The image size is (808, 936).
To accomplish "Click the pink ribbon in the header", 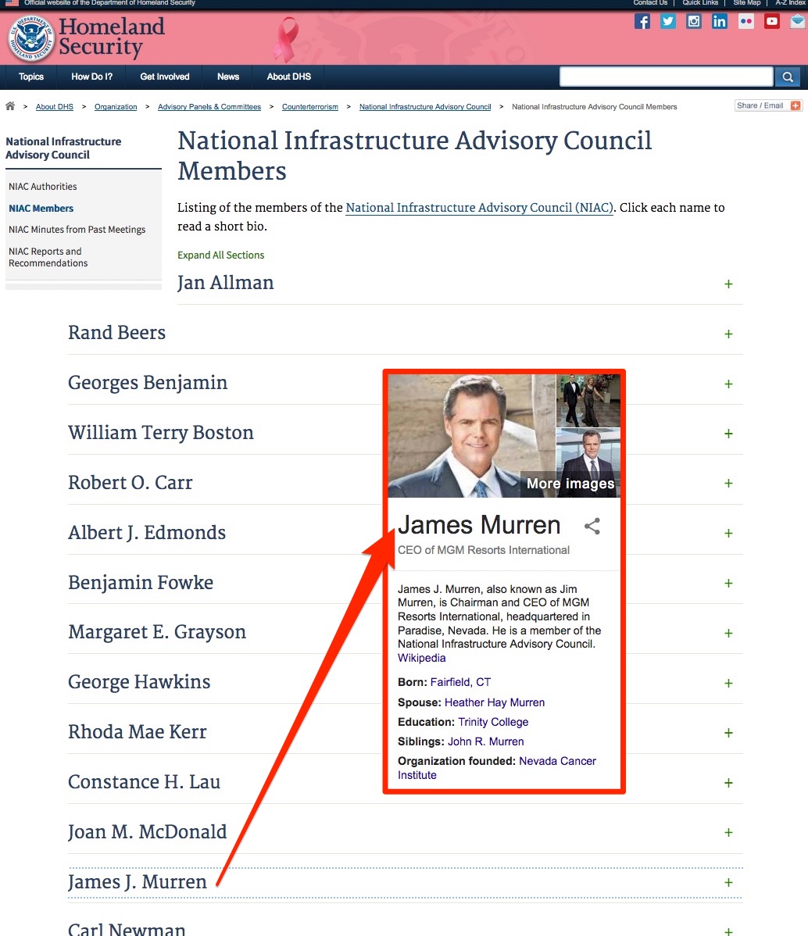I will pyautogui.click(x=285, y=39).
